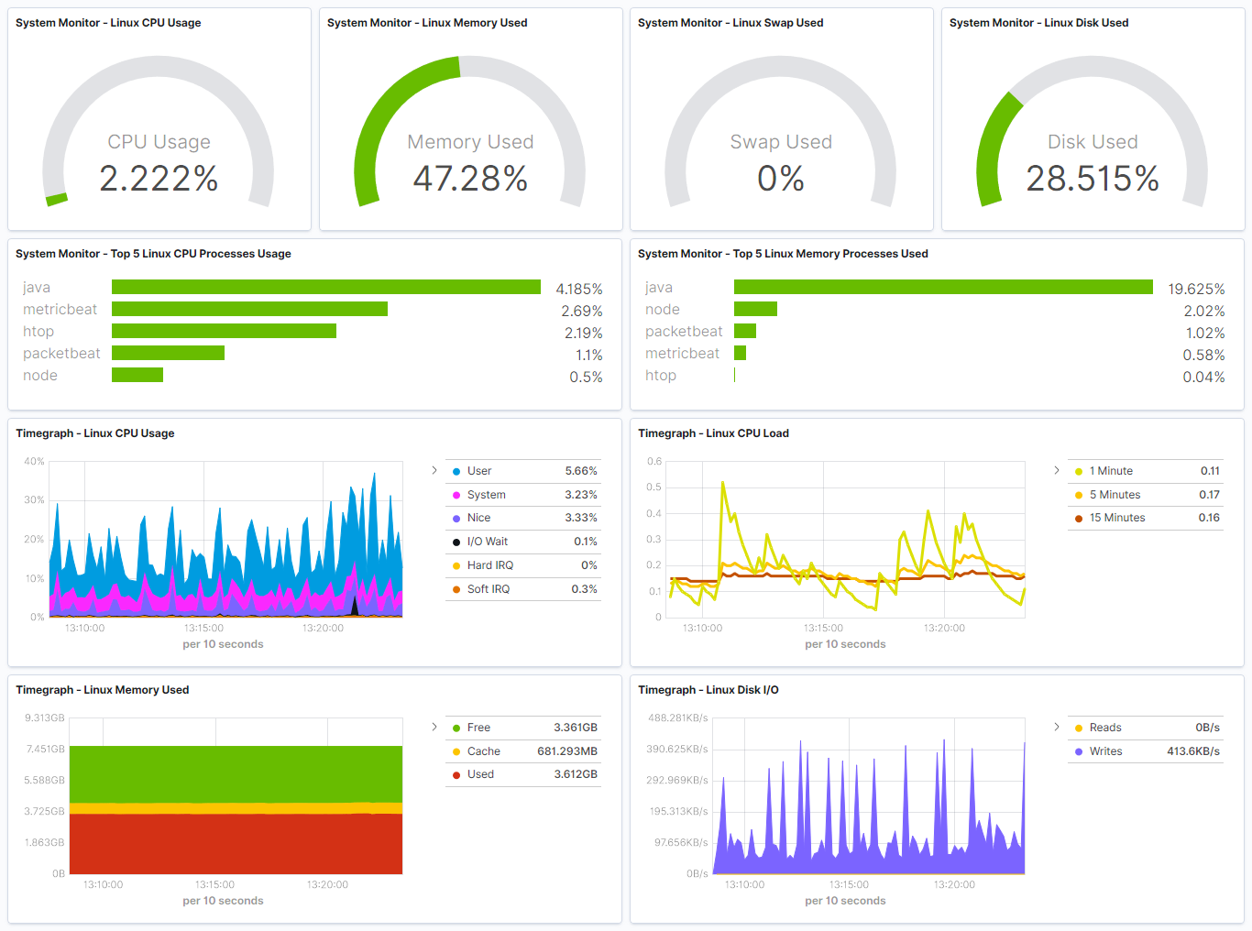Screen dimensions: 1252x931
Task: Click the Hard IRQ legend color dot
Action: [x=456, y=566]
